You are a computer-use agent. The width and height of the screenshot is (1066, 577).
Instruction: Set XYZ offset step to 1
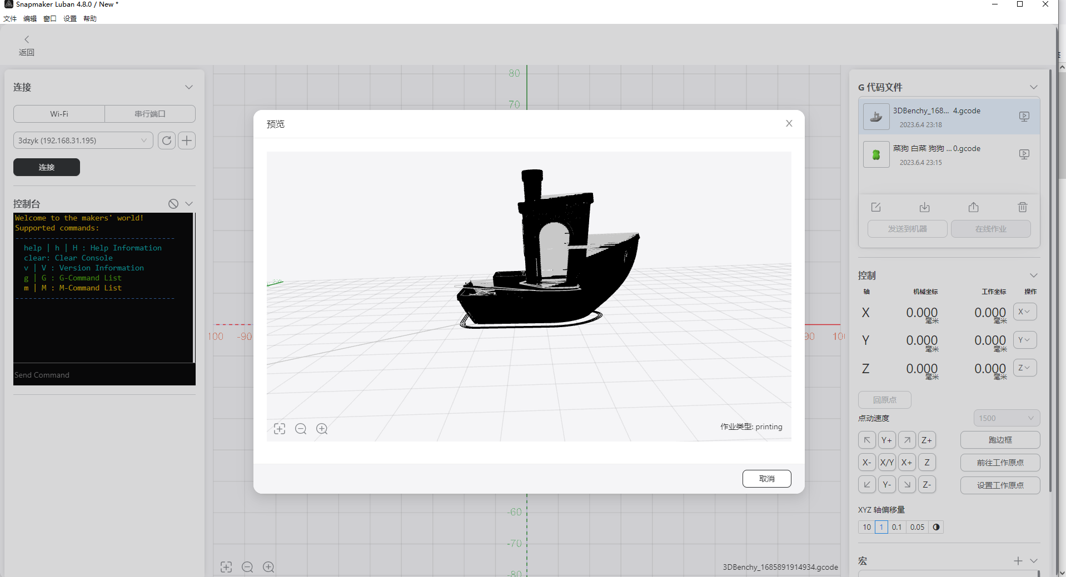tap(881, 527)
